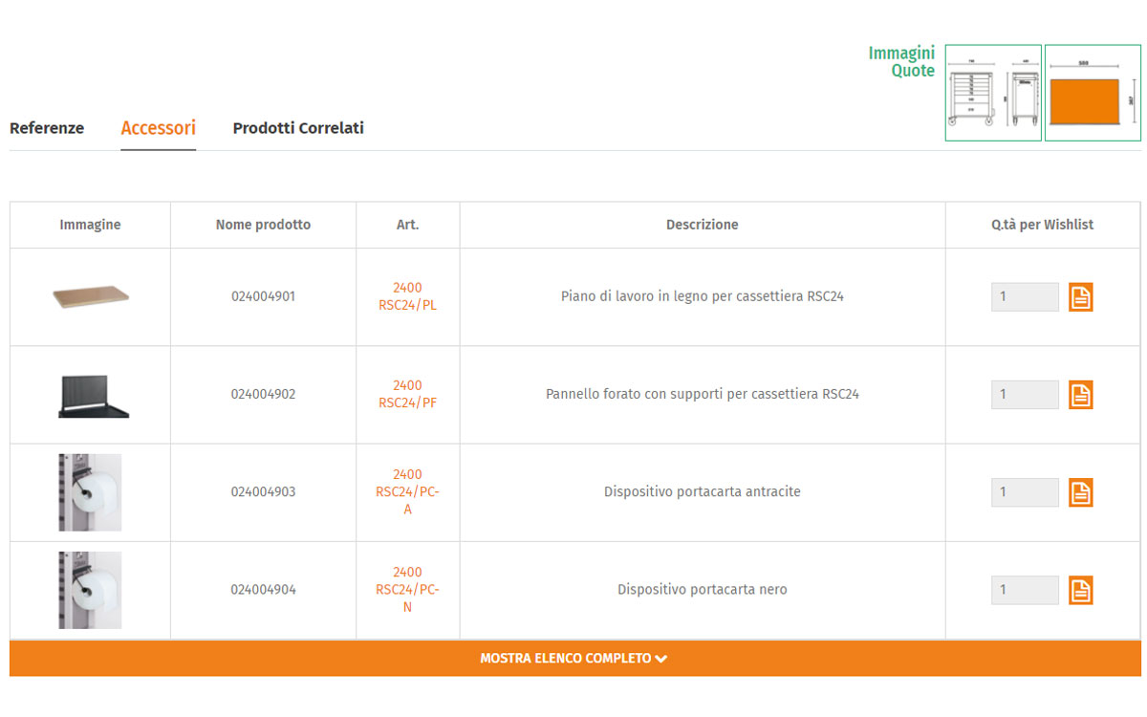The image size is (1147, 717).
Task: Add Pannello forato to wishlist icon
Action: 1080,395
